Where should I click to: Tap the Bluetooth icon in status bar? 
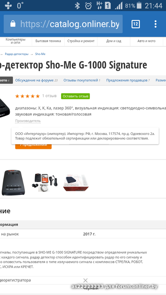coord(77,6)
